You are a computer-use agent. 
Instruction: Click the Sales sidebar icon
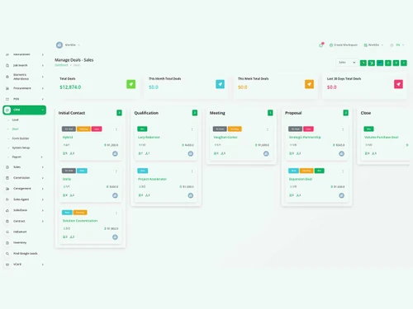[x=7, y=167]
